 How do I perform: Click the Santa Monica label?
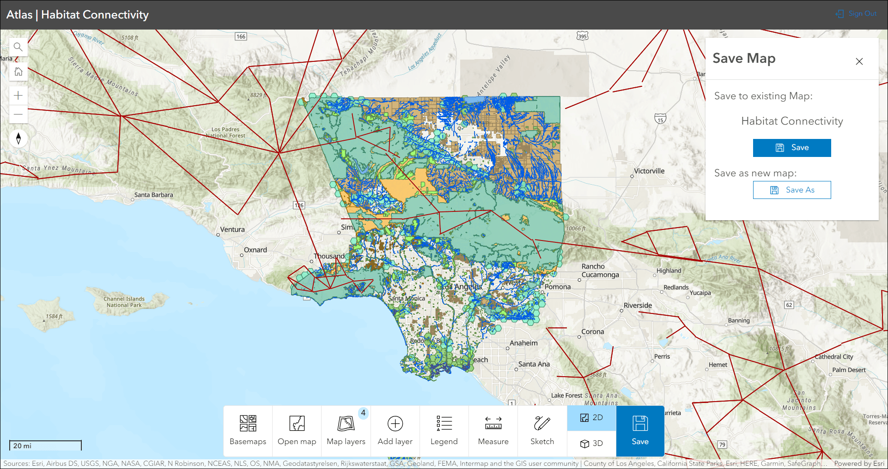[x=407, y=298]
